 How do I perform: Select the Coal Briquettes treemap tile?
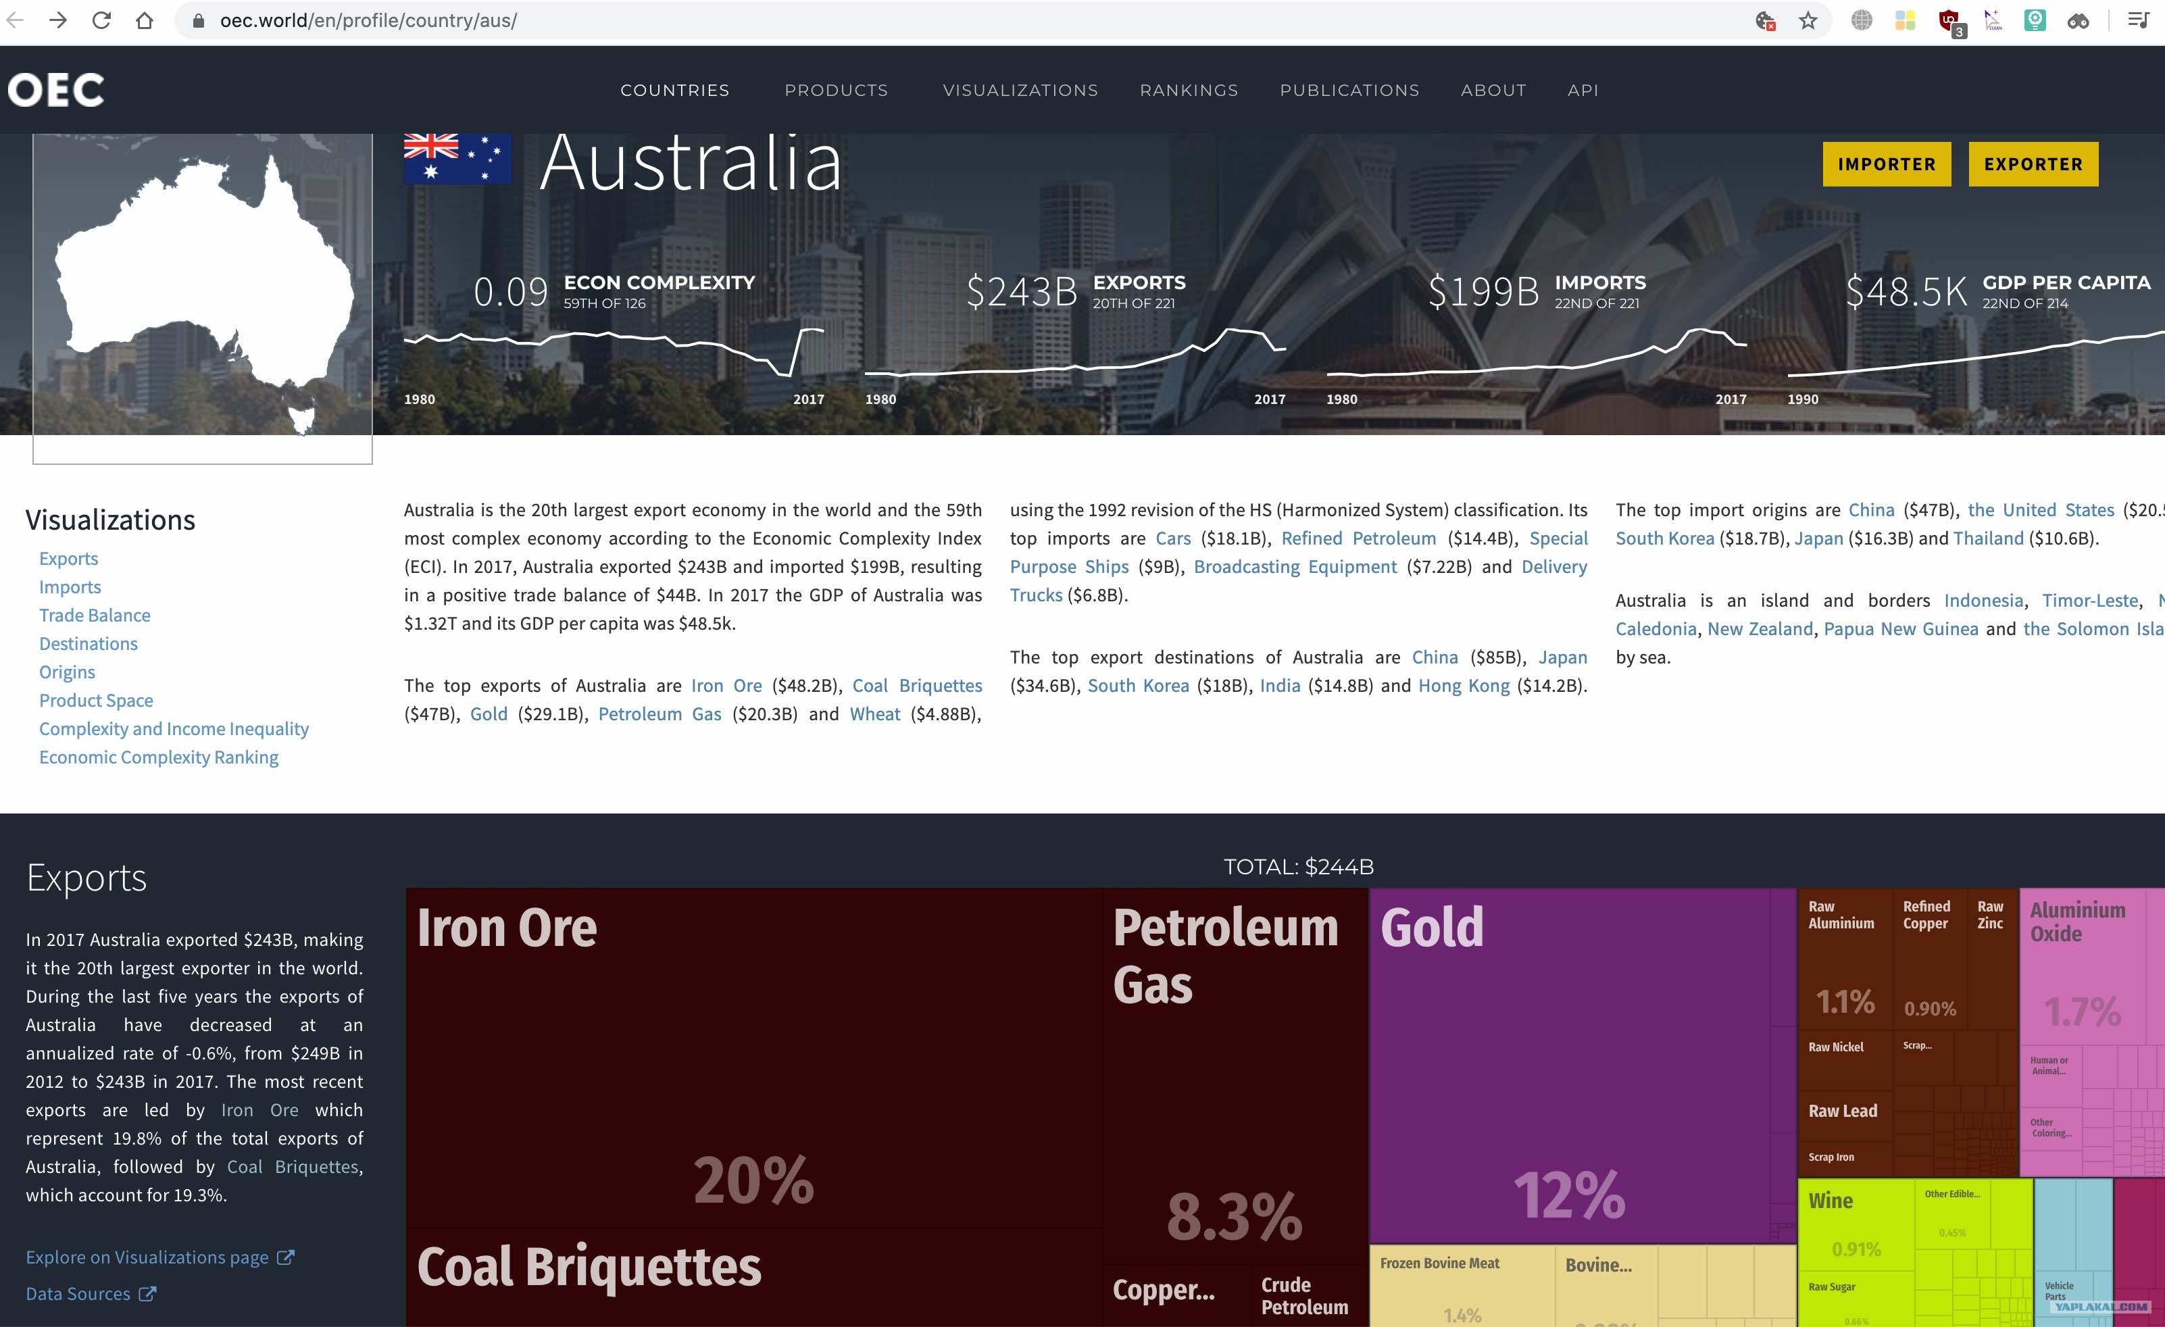(x=754, y=1278)
